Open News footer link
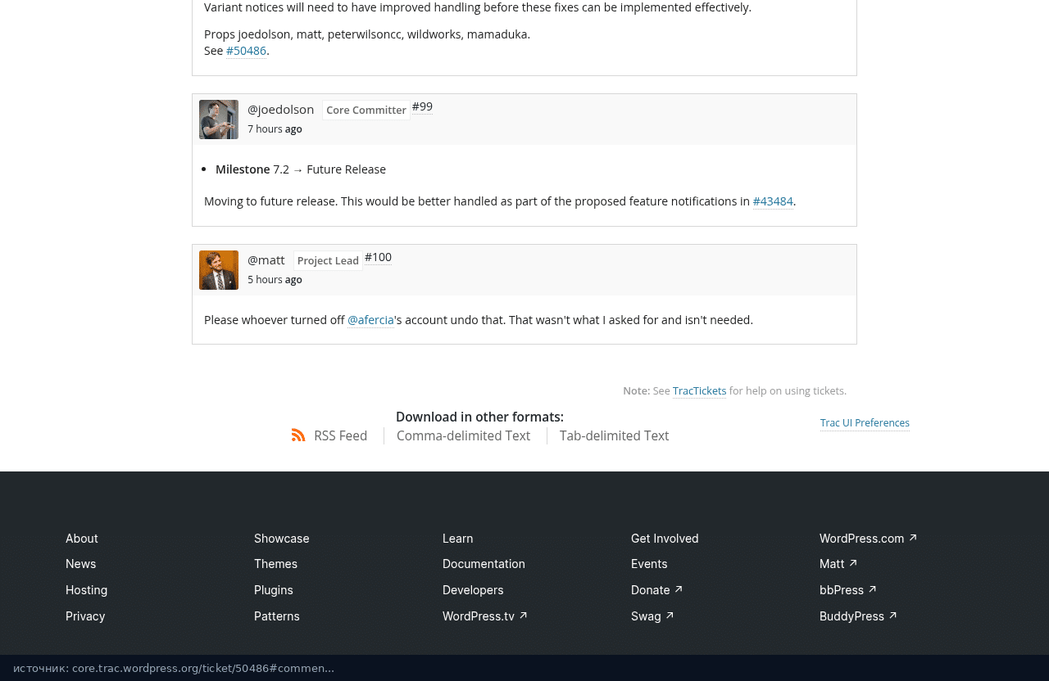1049x681 pixels. (x=80, y=564)
